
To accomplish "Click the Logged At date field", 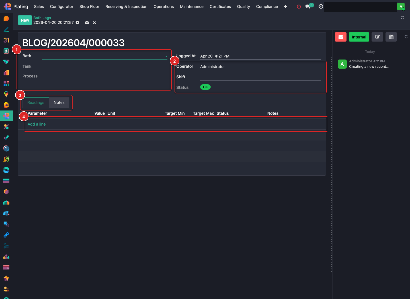I will [260, 56].
